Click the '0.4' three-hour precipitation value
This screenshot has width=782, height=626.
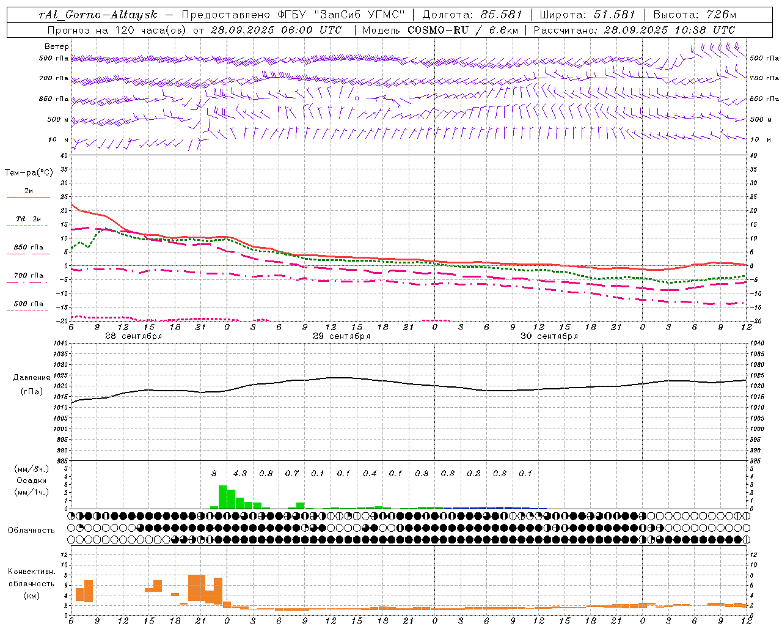370,473
